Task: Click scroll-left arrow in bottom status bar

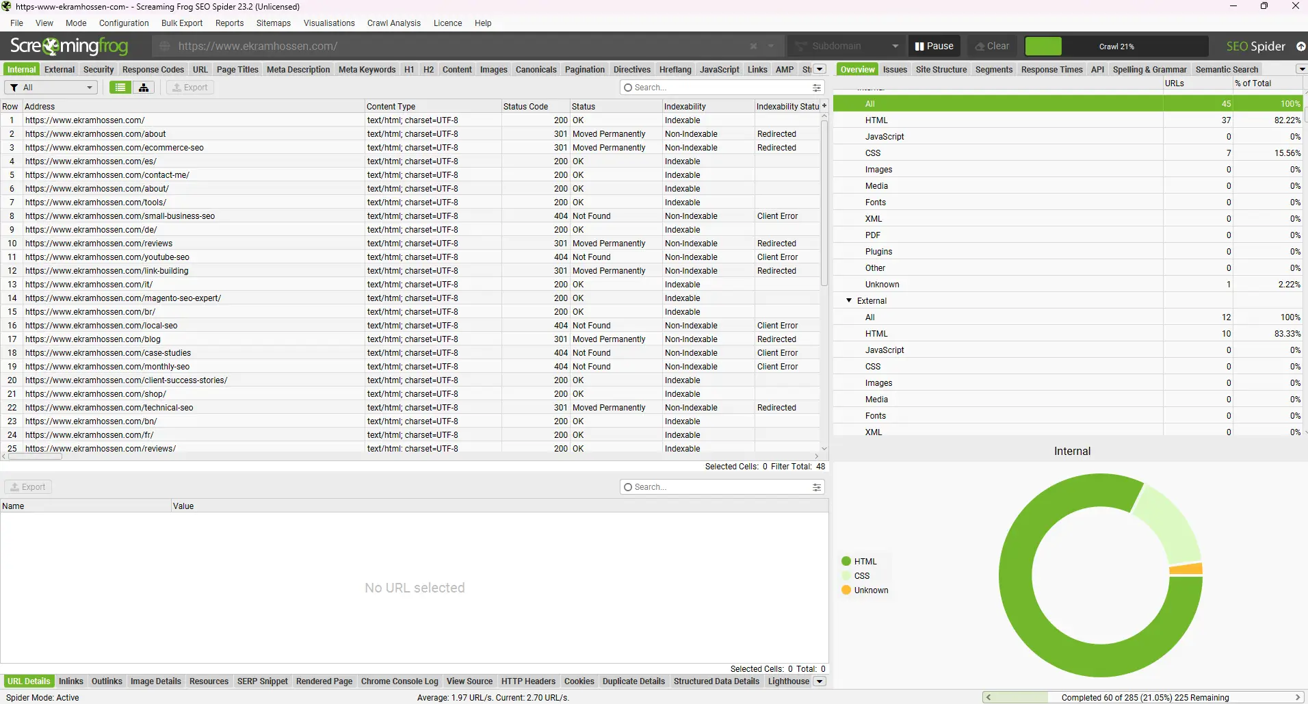Action: (x=988, y=698)
